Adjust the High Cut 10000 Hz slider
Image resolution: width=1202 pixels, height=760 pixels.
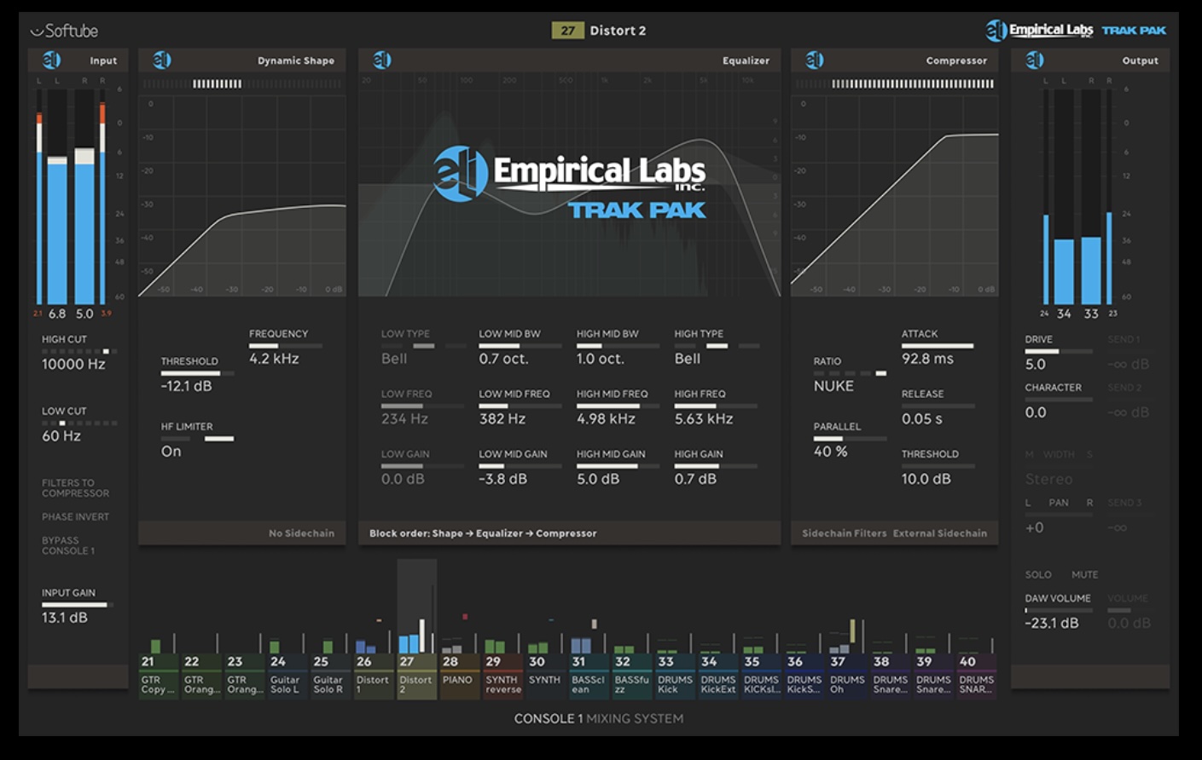tap(79, 351)
